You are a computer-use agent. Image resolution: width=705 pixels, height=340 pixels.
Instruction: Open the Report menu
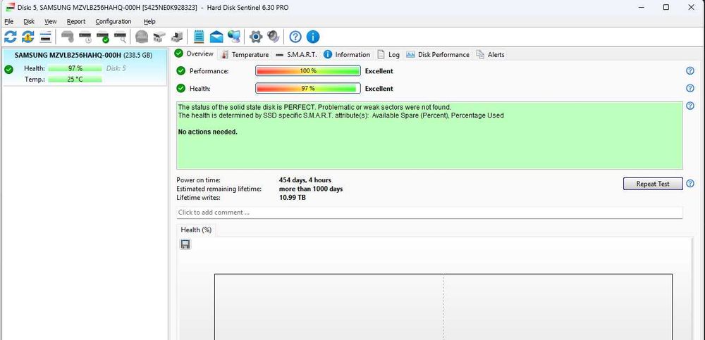coord(76,21)
